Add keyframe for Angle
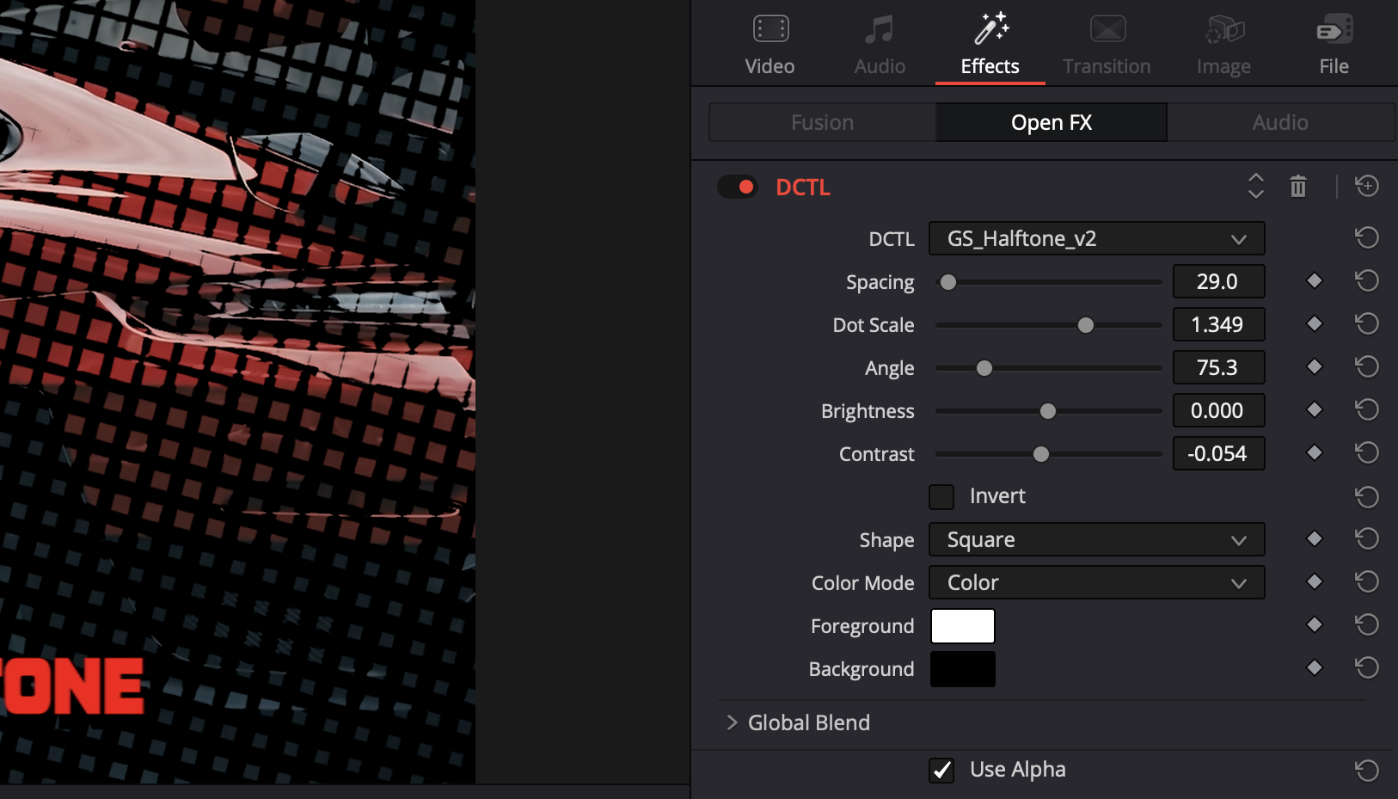1398x799 pixels. pyautogui.click(x=1314, y=366)
